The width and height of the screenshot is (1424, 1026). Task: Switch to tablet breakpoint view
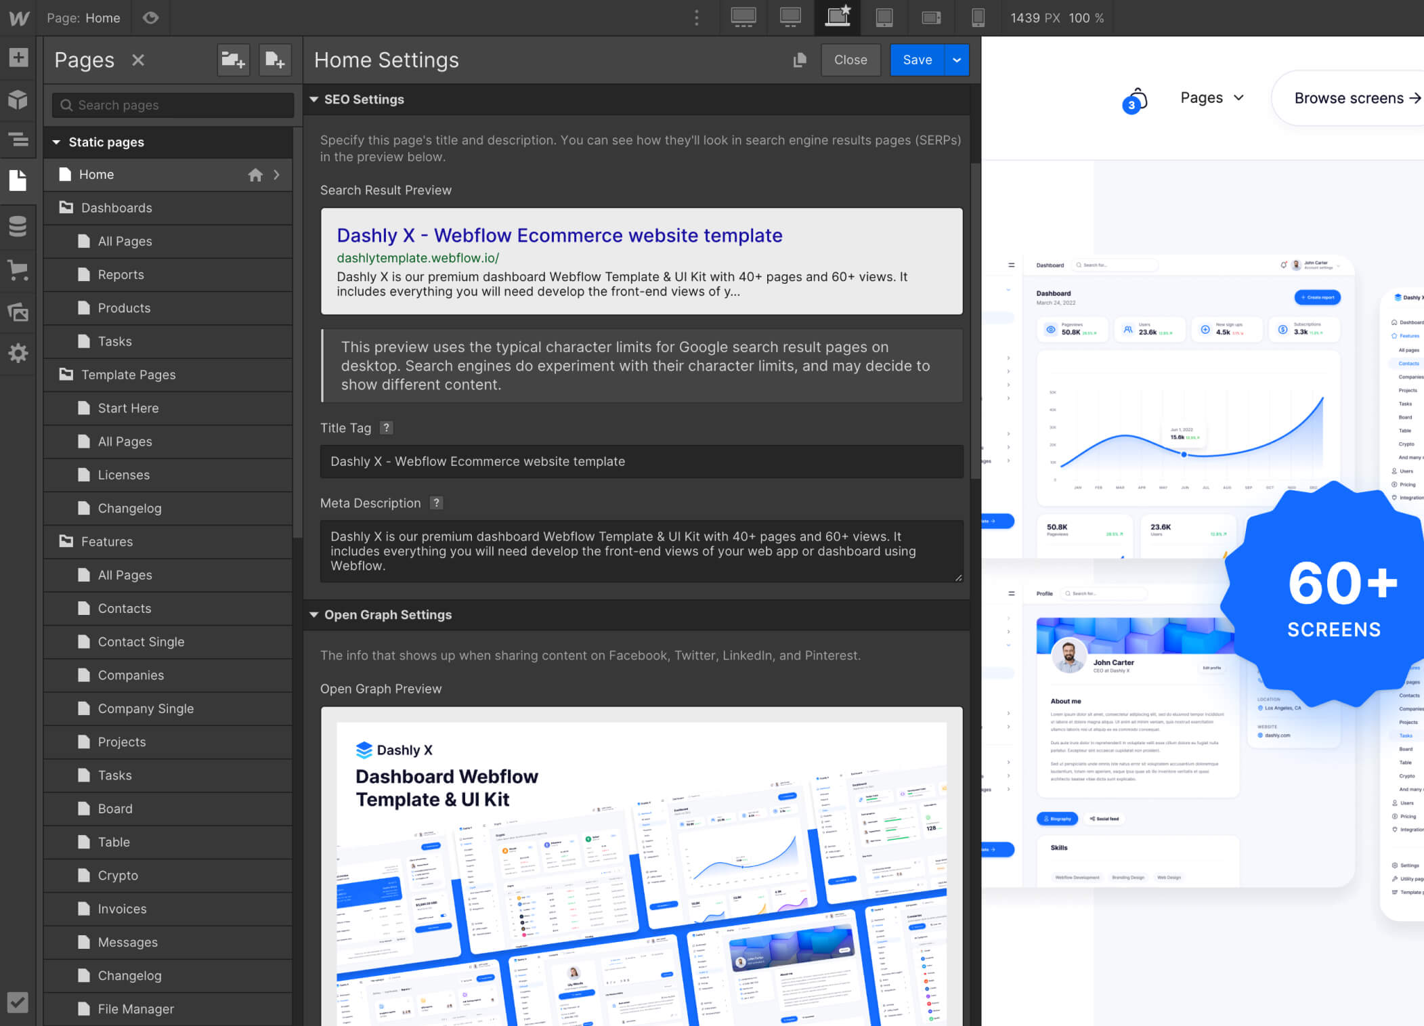coord(884,18)
